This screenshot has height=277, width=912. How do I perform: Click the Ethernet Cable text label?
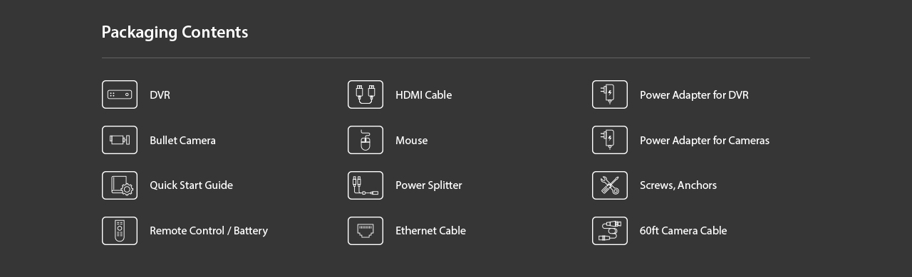tap(430, 231)
